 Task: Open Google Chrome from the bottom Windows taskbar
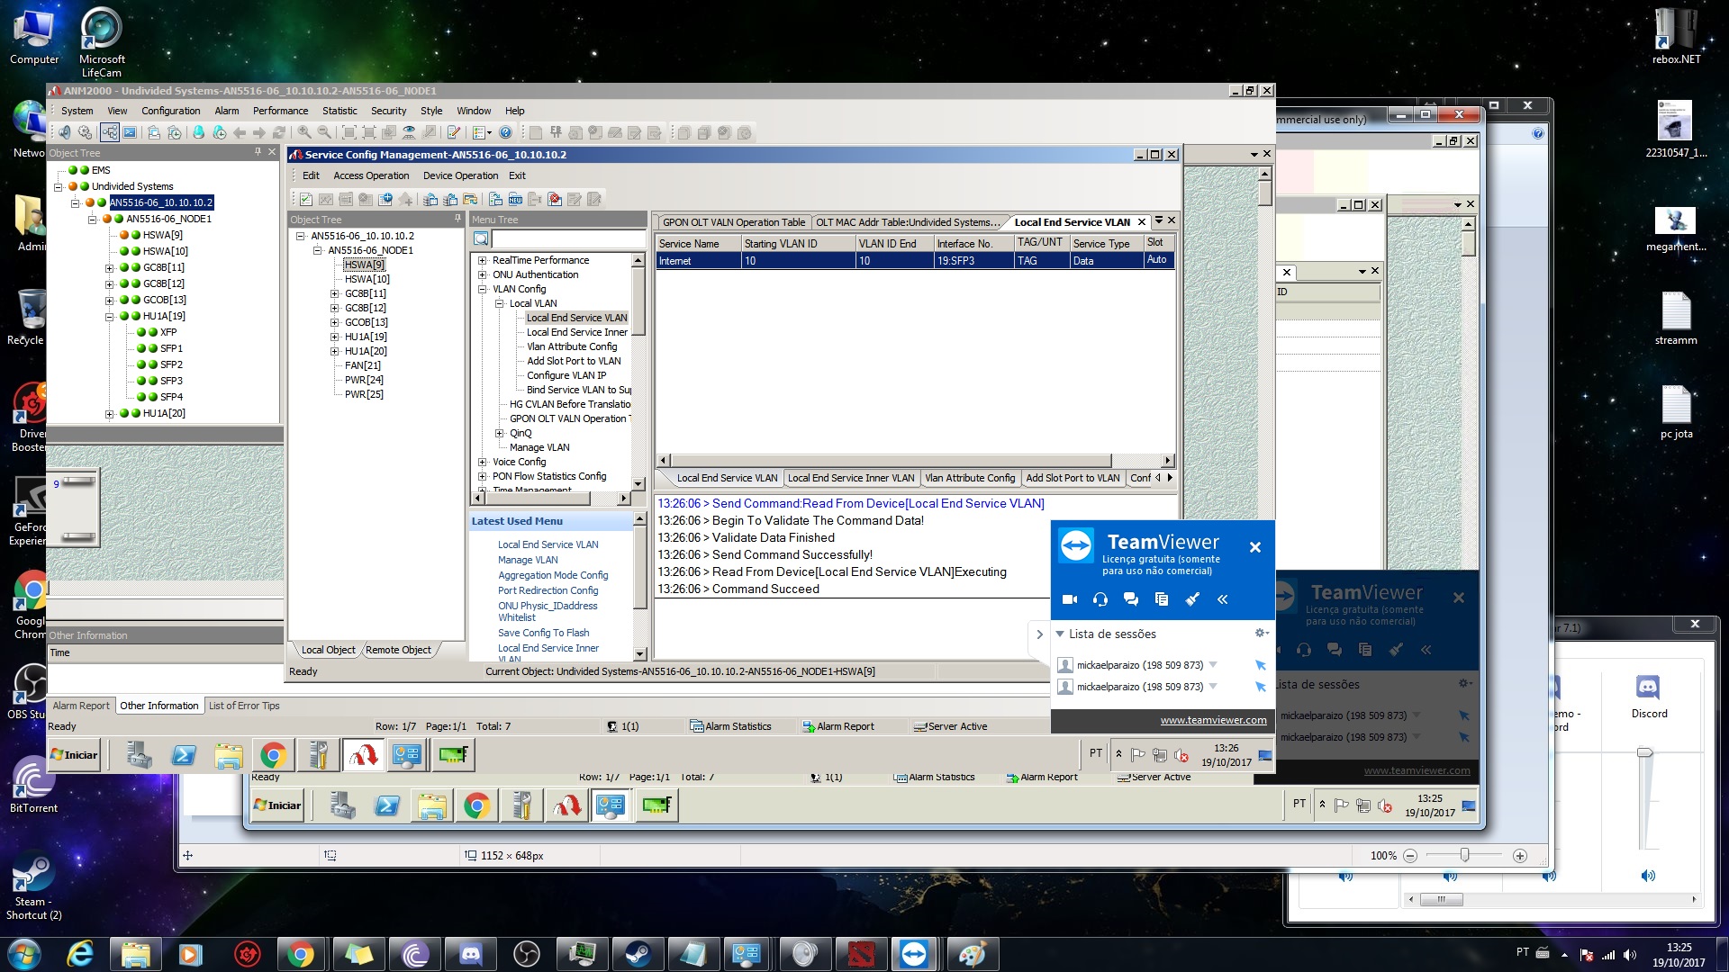(301, 954)
